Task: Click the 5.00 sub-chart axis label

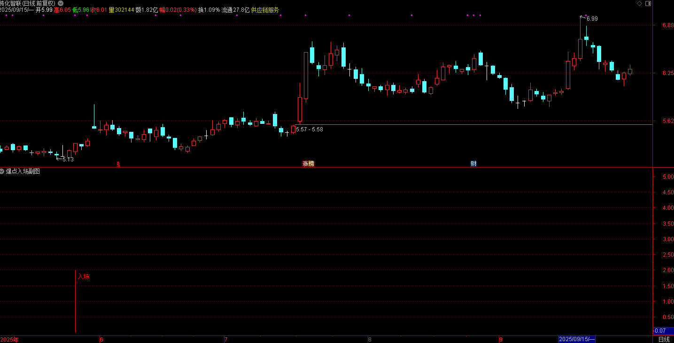Action: pos(667,177)
